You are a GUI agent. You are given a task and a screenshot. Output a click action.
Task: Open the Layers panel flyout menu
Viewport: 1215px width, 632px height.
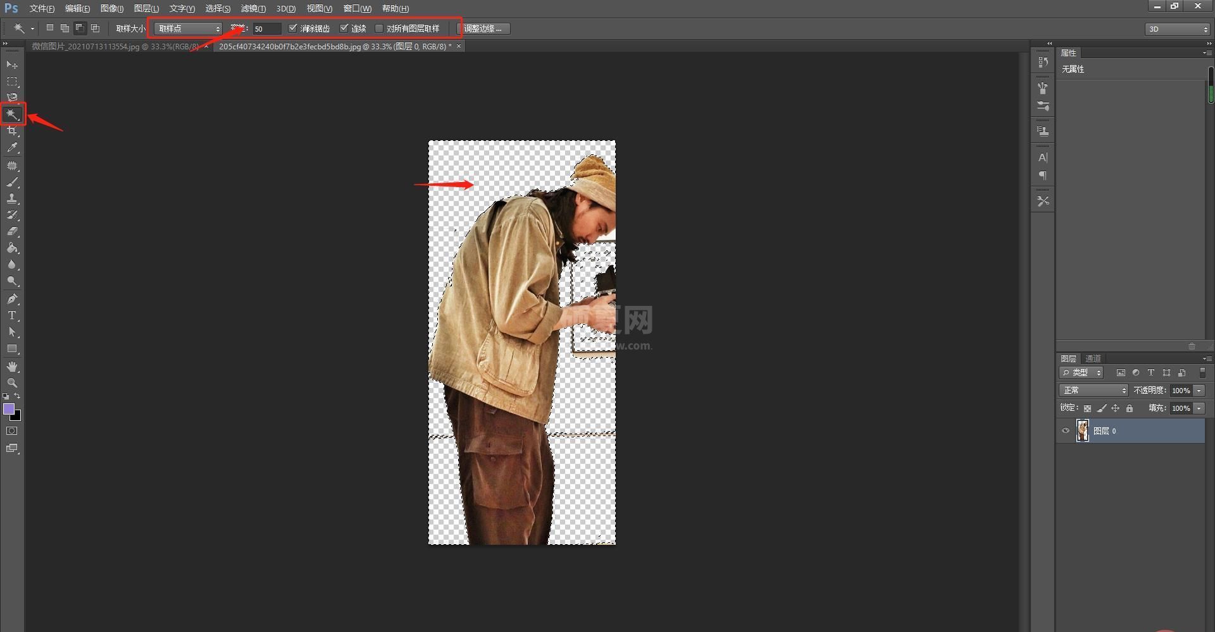(x=1207, y=359)
